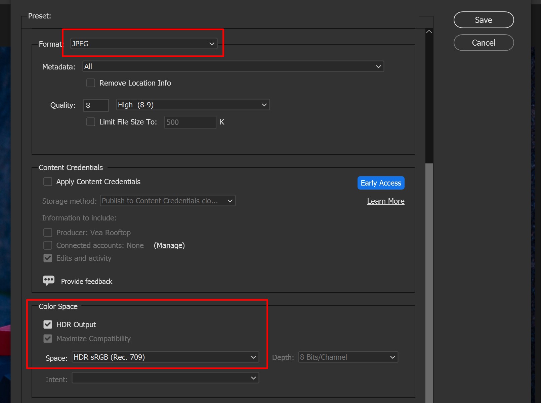Check the Limit File Size To option
Viewport: 541px width, 403px height.
tap(91, 122)
